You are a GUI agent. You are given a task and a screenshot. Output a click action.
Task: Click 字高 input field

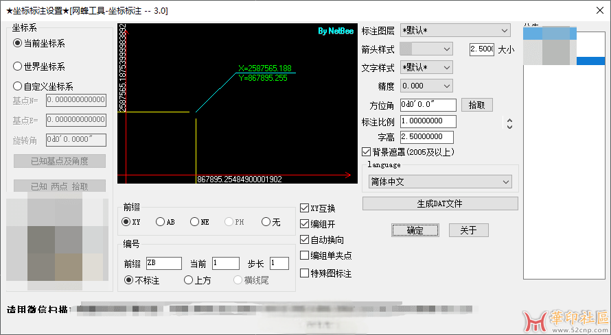click(x=427, y=137)
